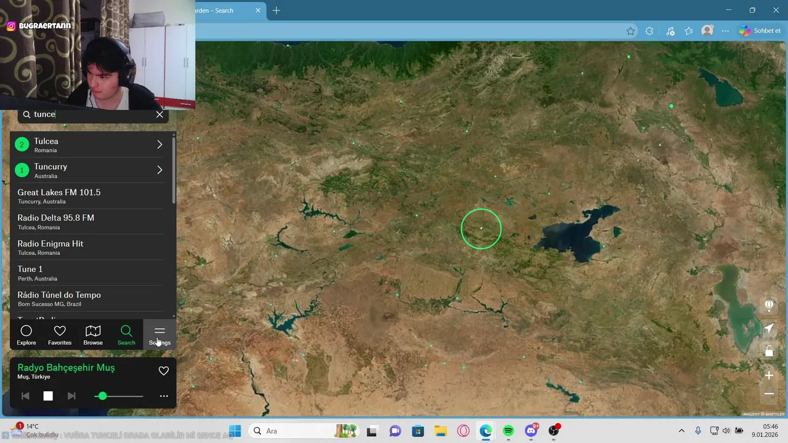Image resolution: width=788 pixels, height=443 pixels.
Task: Open Task View on the taskbar
Action: 372,431
